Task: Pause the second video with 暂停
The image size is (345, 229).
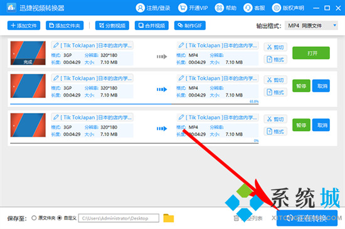Action: 301,86
